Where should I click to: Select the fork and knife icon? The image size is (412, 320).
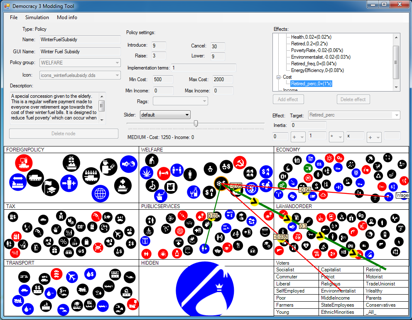click(x=238, y=246)
